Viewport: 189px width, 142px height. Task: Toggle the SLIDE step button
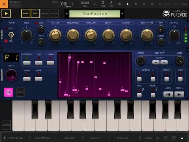coord(180,79)
